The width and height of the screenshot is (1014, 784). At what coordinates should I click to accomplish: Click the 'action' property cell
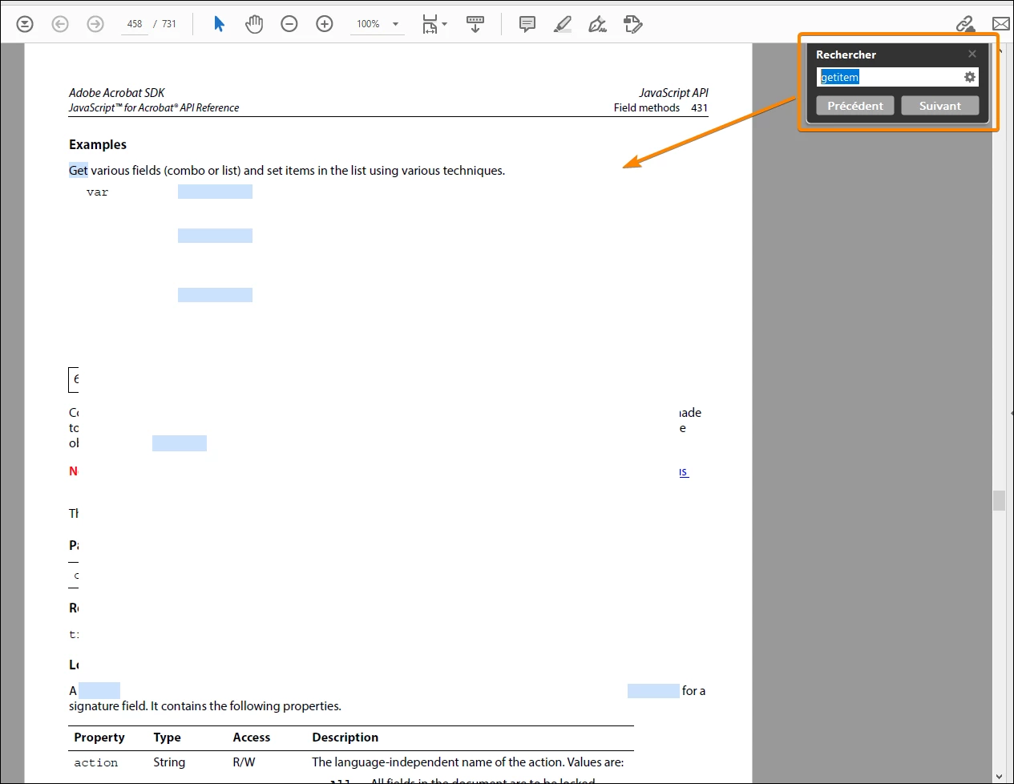[x=96, y=762]
